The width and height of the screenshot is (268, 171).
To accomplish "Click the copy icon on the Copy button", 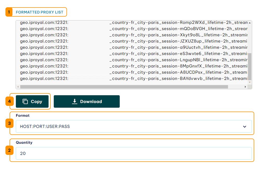I will [25, 101].
